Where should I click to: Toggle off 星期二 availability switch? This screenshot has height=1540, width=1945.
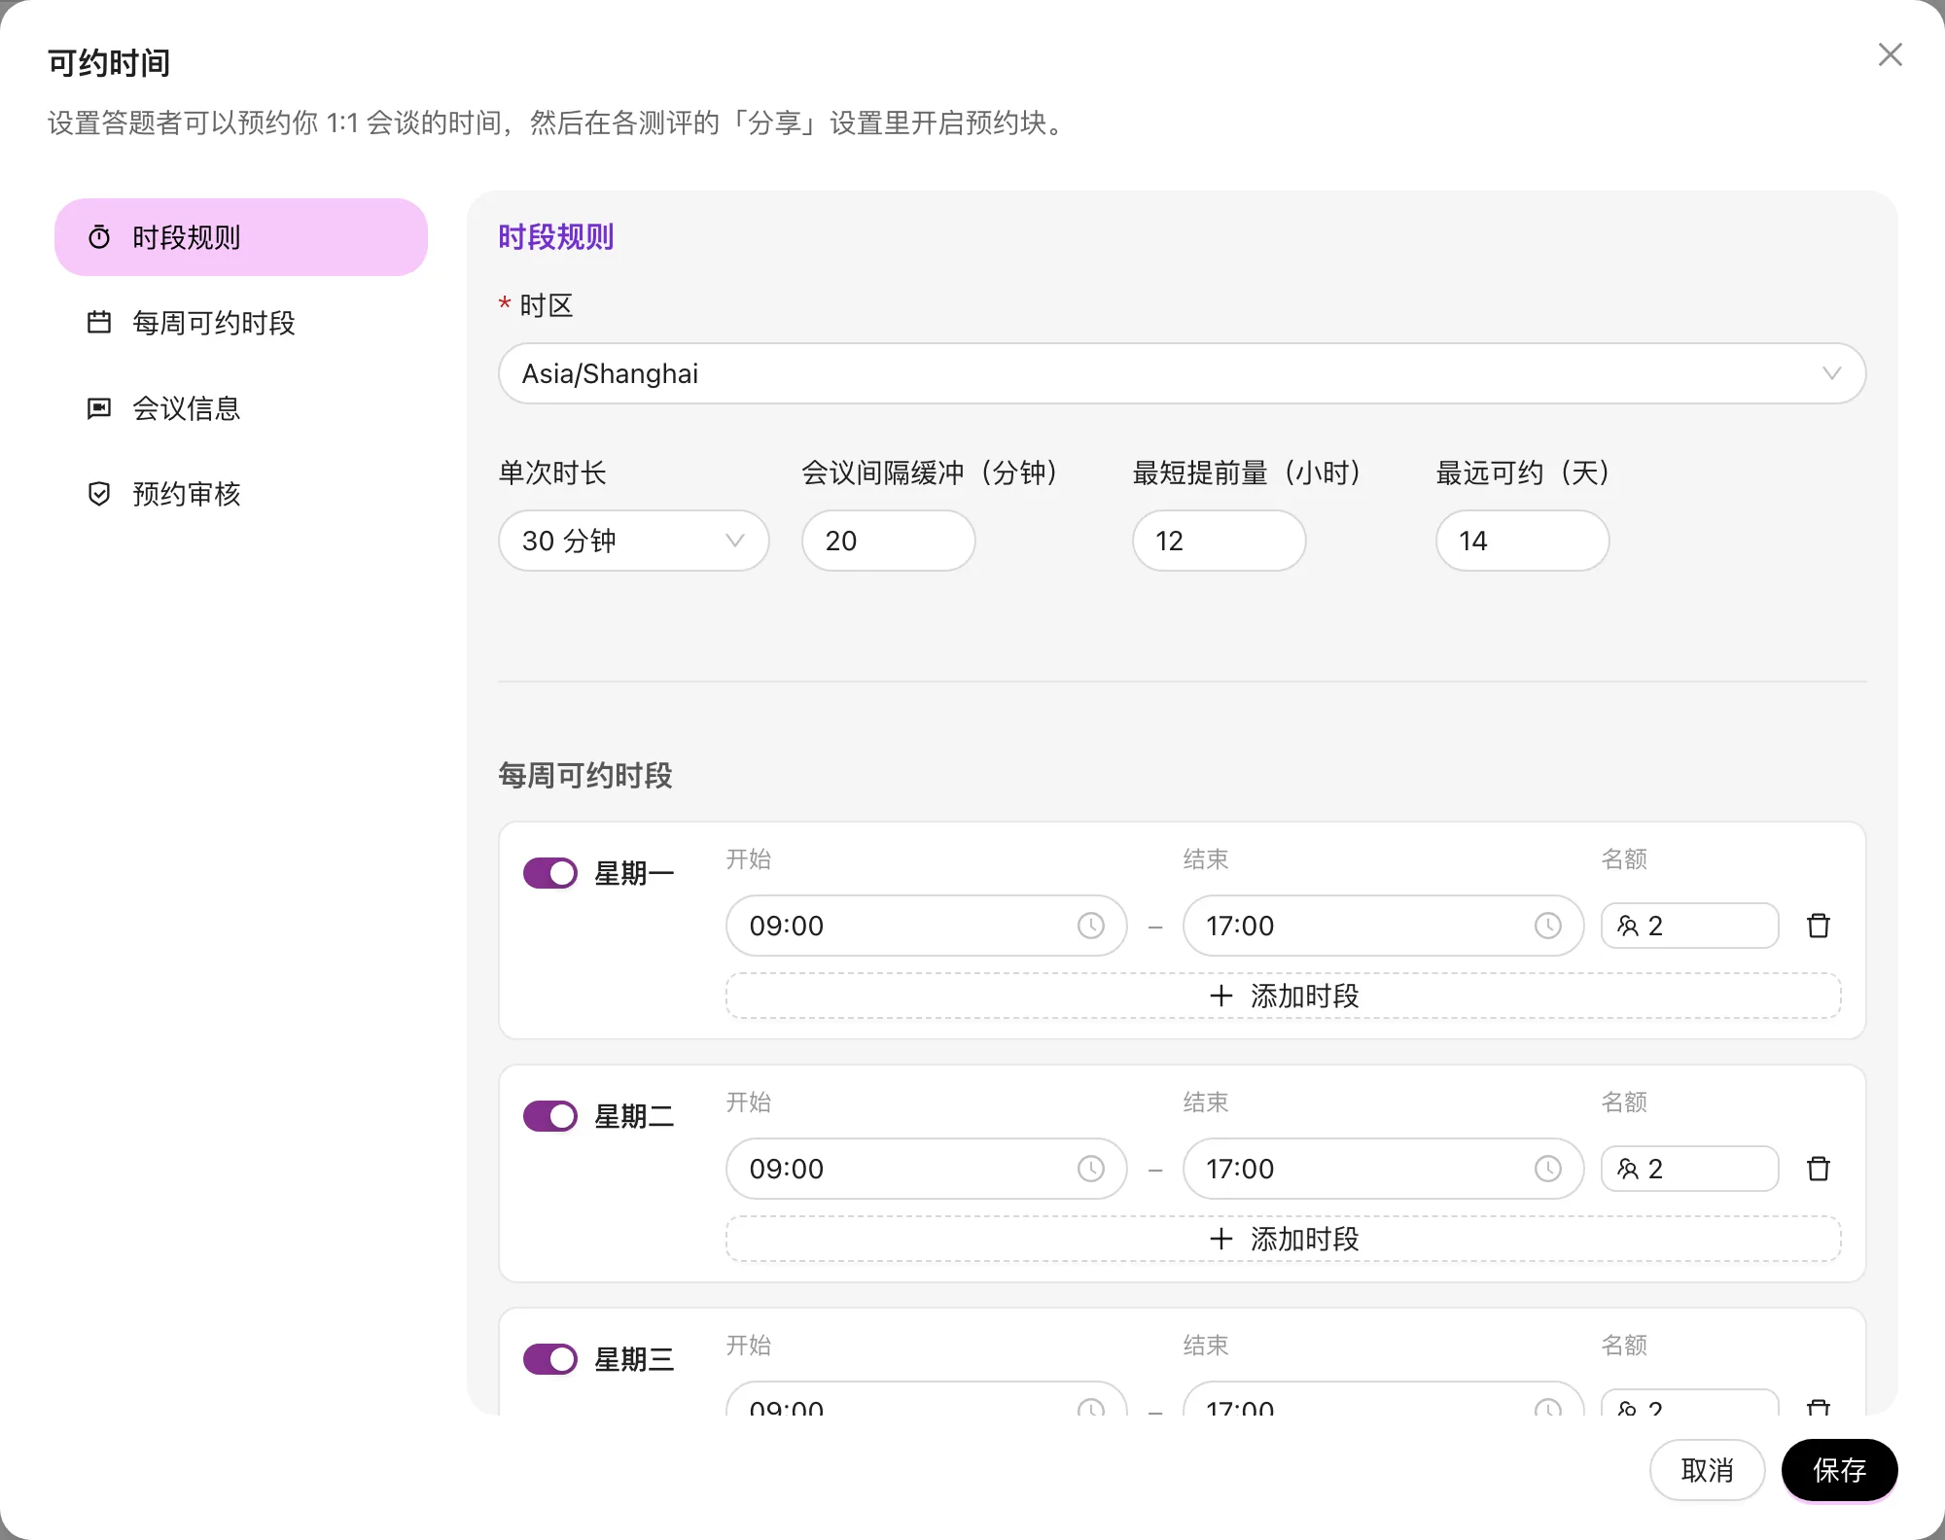coord(550,1116)
